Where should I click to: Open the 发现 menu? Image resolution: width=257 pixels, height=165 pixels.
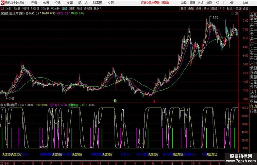(69, 3)
